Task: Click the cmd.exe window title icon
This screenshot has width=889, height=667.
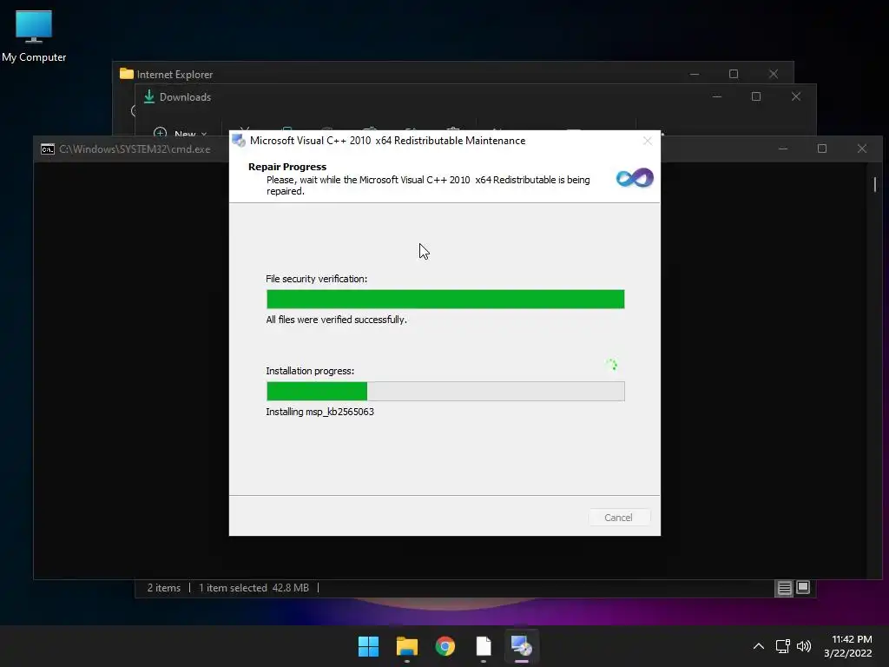Action: [x=48, y=149]
